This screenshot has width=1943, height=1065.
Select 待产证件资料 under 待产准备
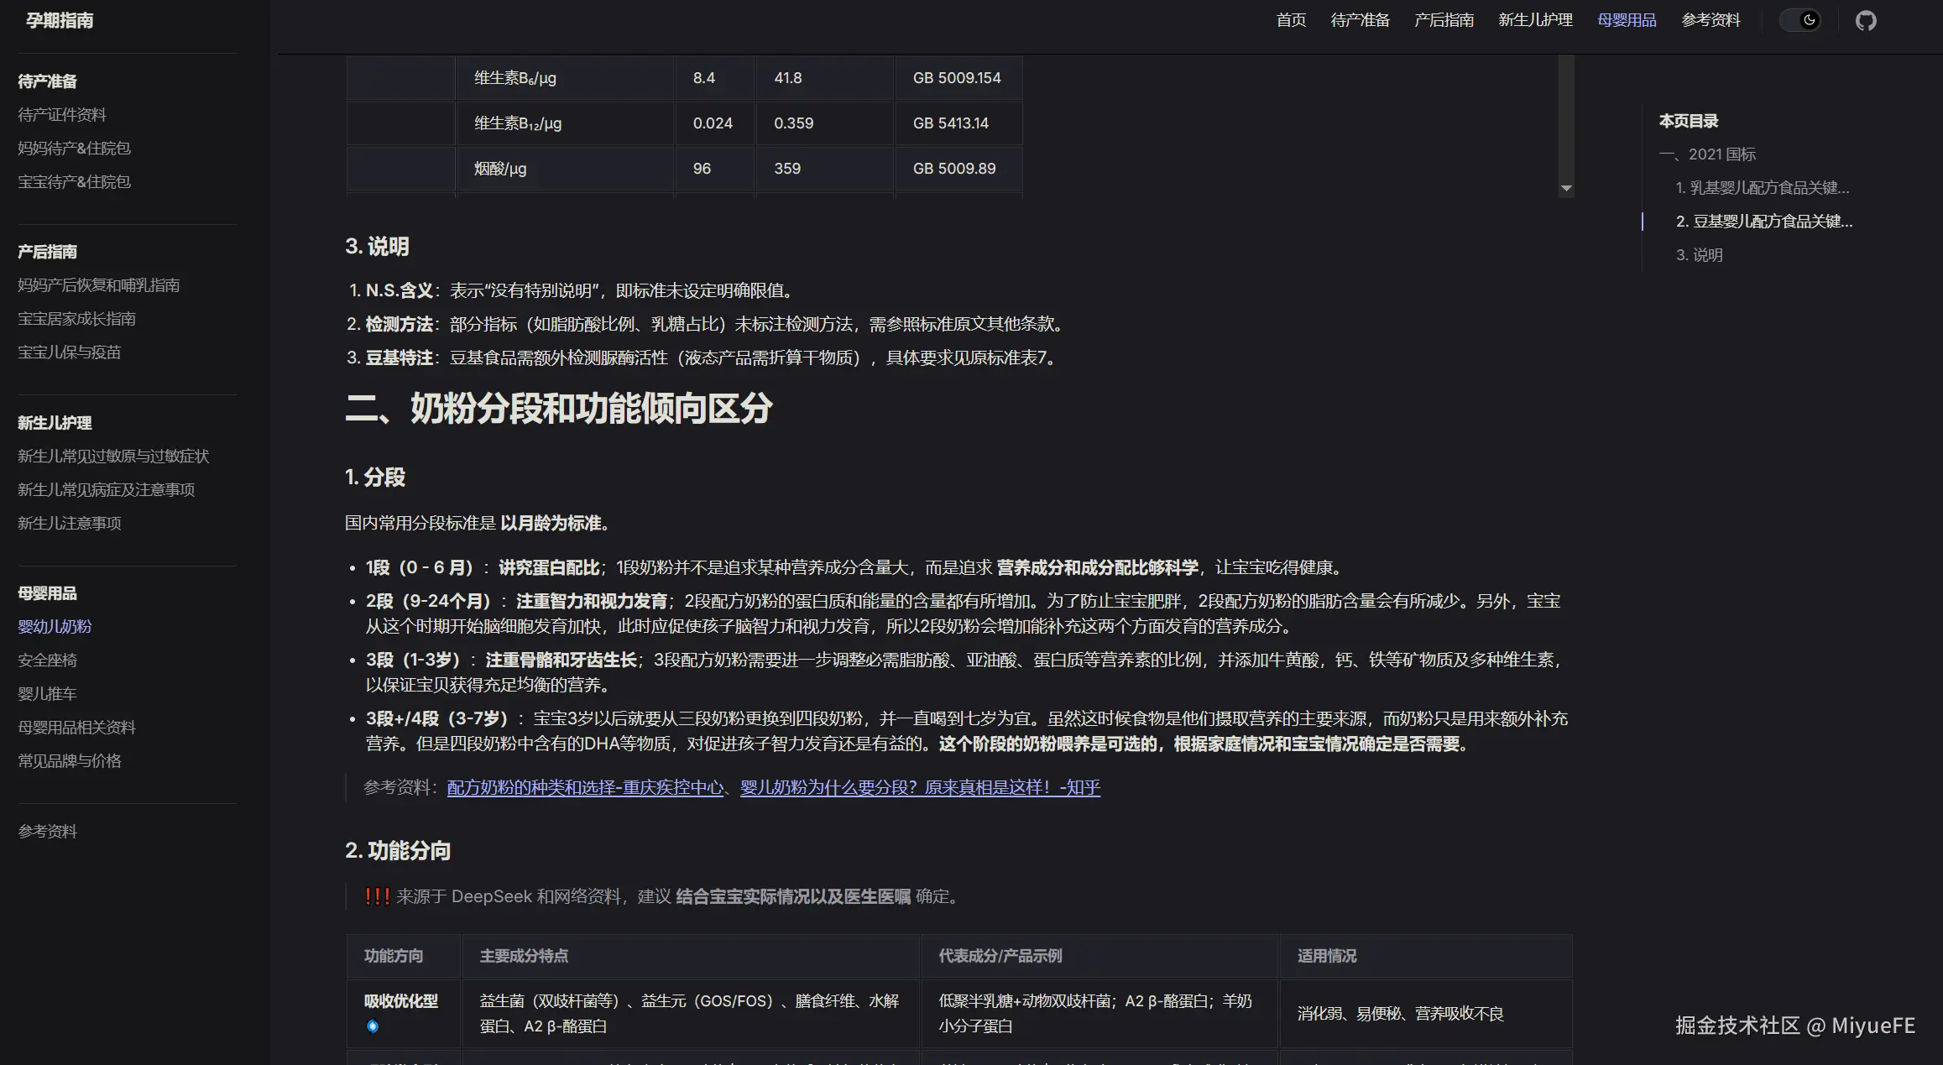click(x=61, y=114)
